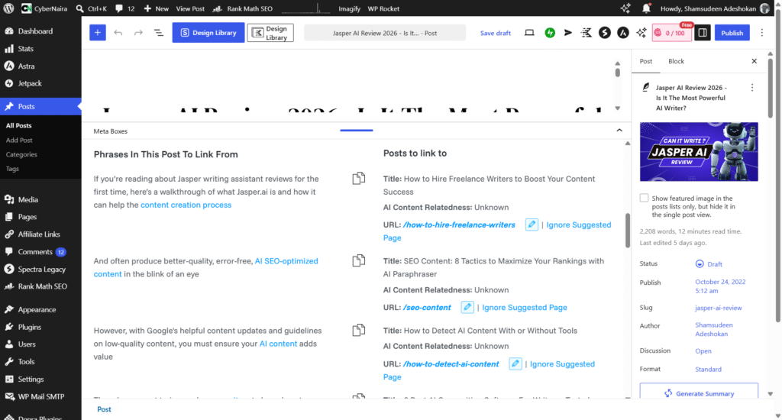Click the white Kadence Design Library button
The height and width of the screenshot is (420, 782).
coord(270,33)
